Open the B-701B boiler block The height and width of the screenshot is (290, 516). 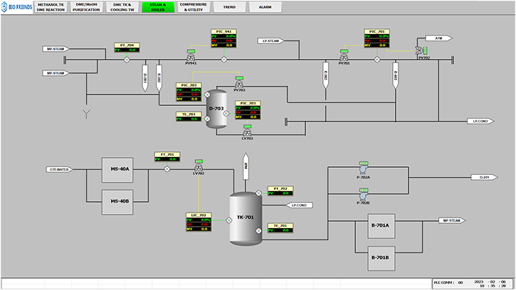pos(381,259)
